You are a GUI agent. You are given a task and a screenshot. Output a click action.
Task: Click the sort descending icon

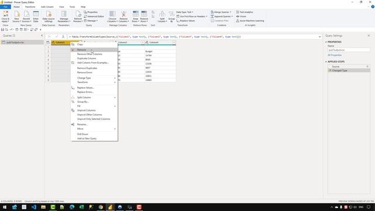153,16
